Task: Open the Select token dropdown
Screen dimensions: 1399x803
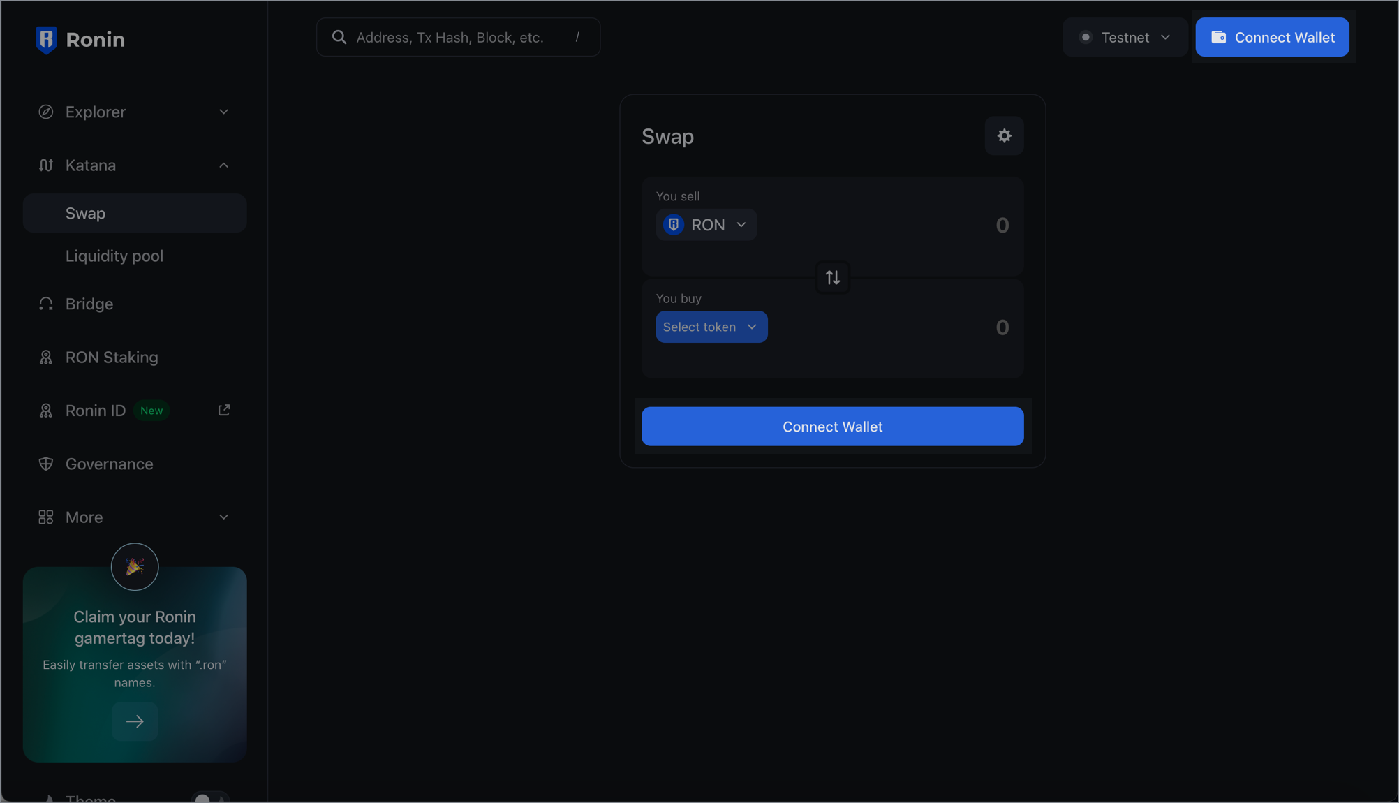Action: click(x=711, y=327)
